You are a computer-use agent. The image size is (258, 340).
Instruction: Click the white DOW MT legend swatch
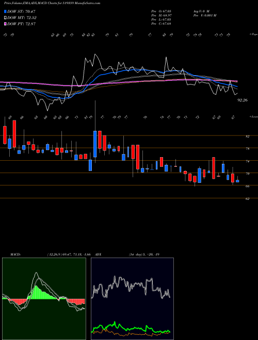[6, 18]
